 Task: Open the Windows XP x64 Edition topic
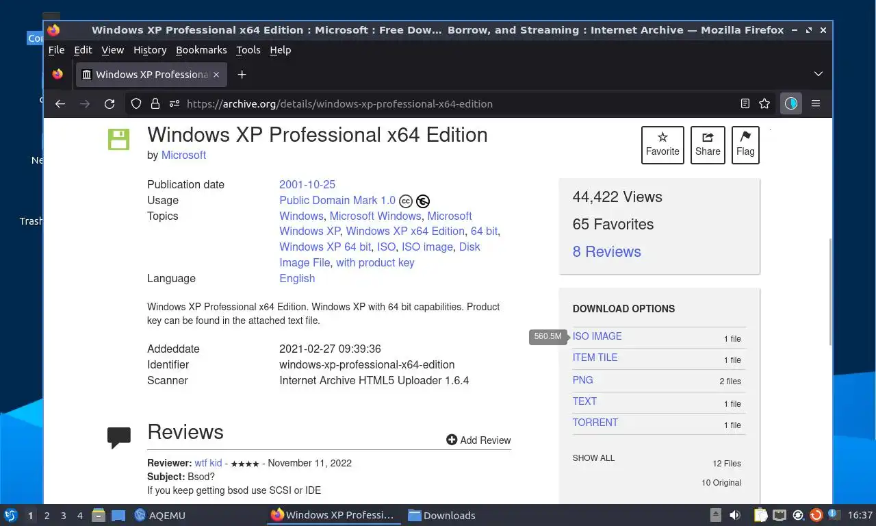pyautogui.click(x=405, y=231)
